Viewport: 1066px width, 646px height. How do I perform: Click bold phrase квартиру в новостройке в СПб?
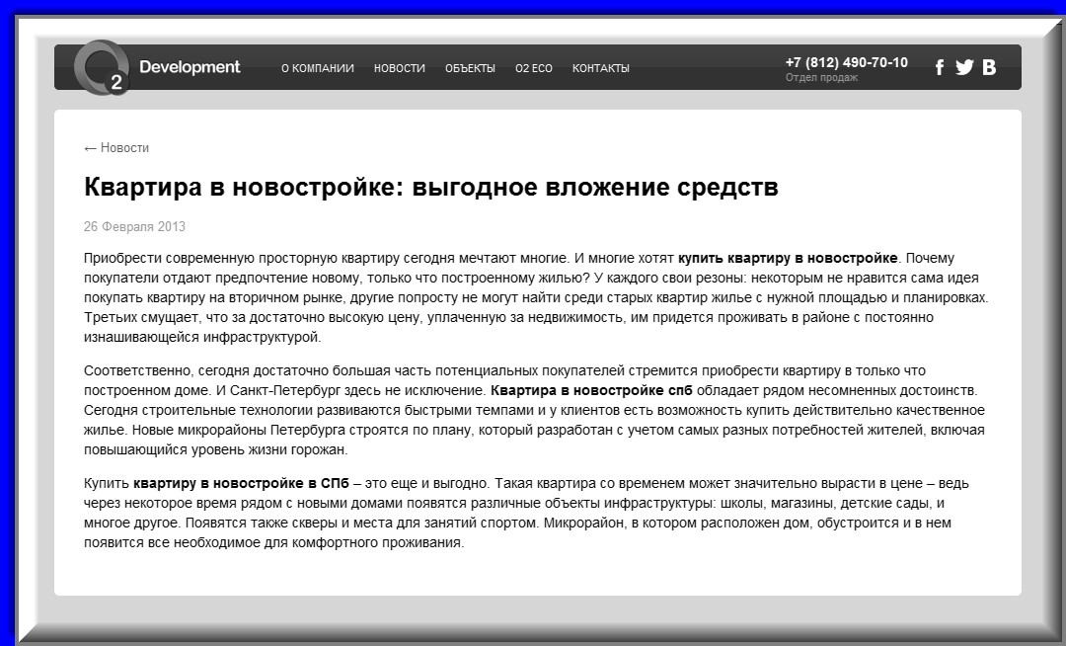241,483
